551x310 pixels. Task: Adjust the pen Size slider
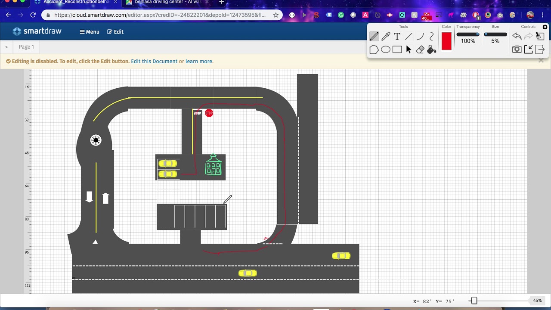495,34
